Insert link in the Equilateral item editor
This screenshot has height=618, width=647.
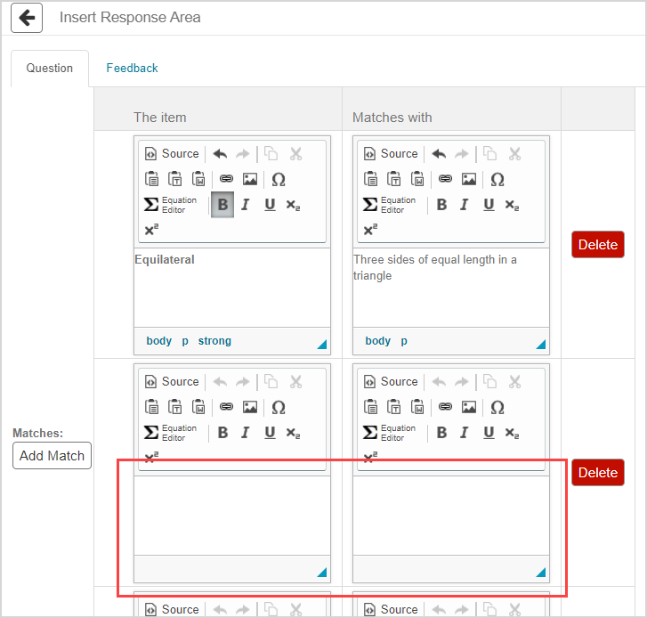226,179
